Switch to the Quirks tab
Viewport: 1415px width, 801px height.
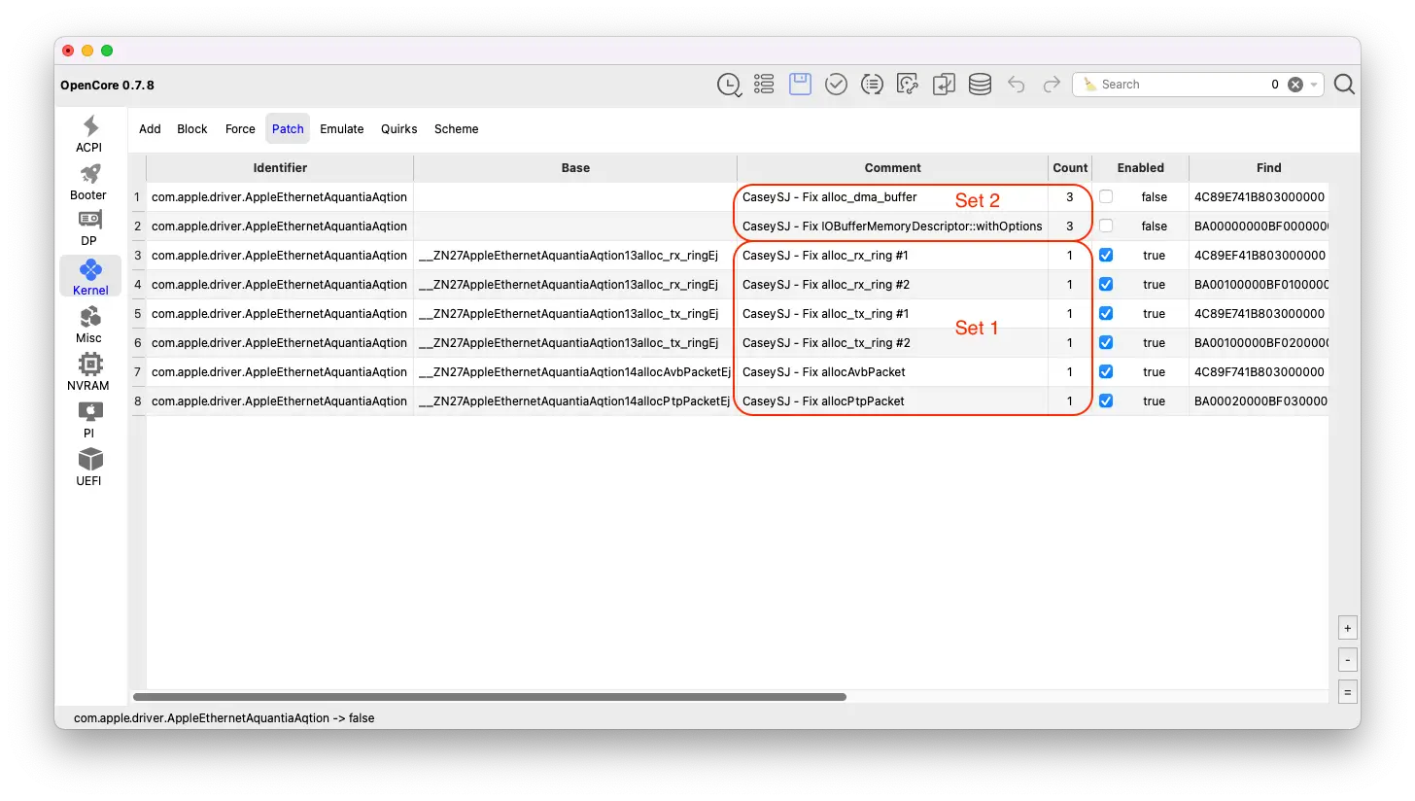[398, 128]
